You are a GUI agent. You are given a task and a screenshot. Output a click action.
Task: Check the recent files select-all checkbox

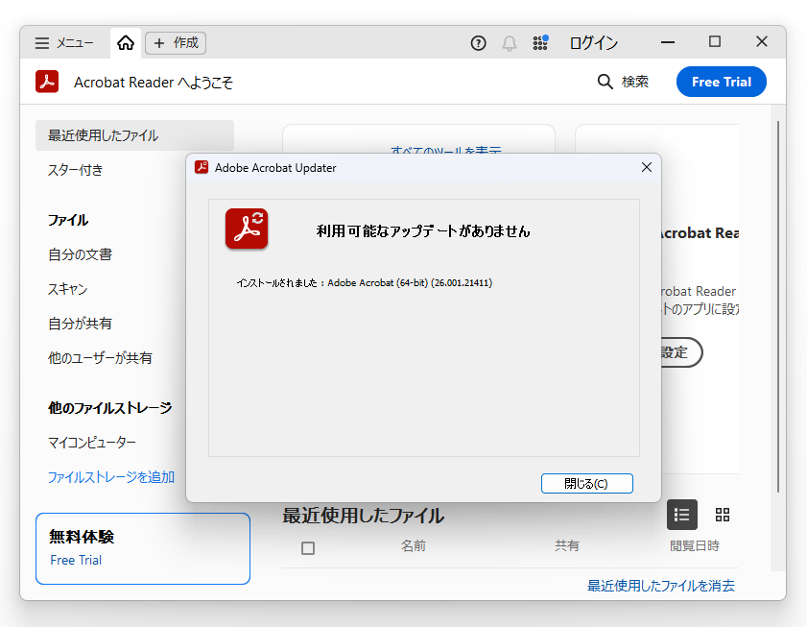click(x=308, y=545)
